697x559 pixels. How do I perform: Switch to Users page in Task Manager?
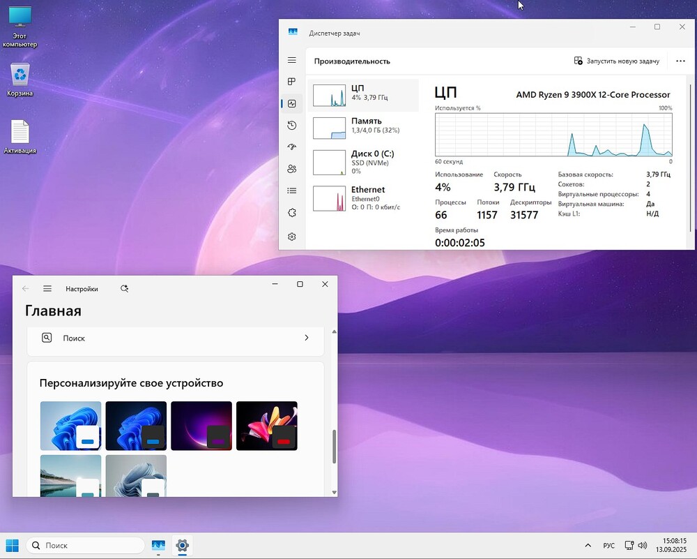point(292,169)
